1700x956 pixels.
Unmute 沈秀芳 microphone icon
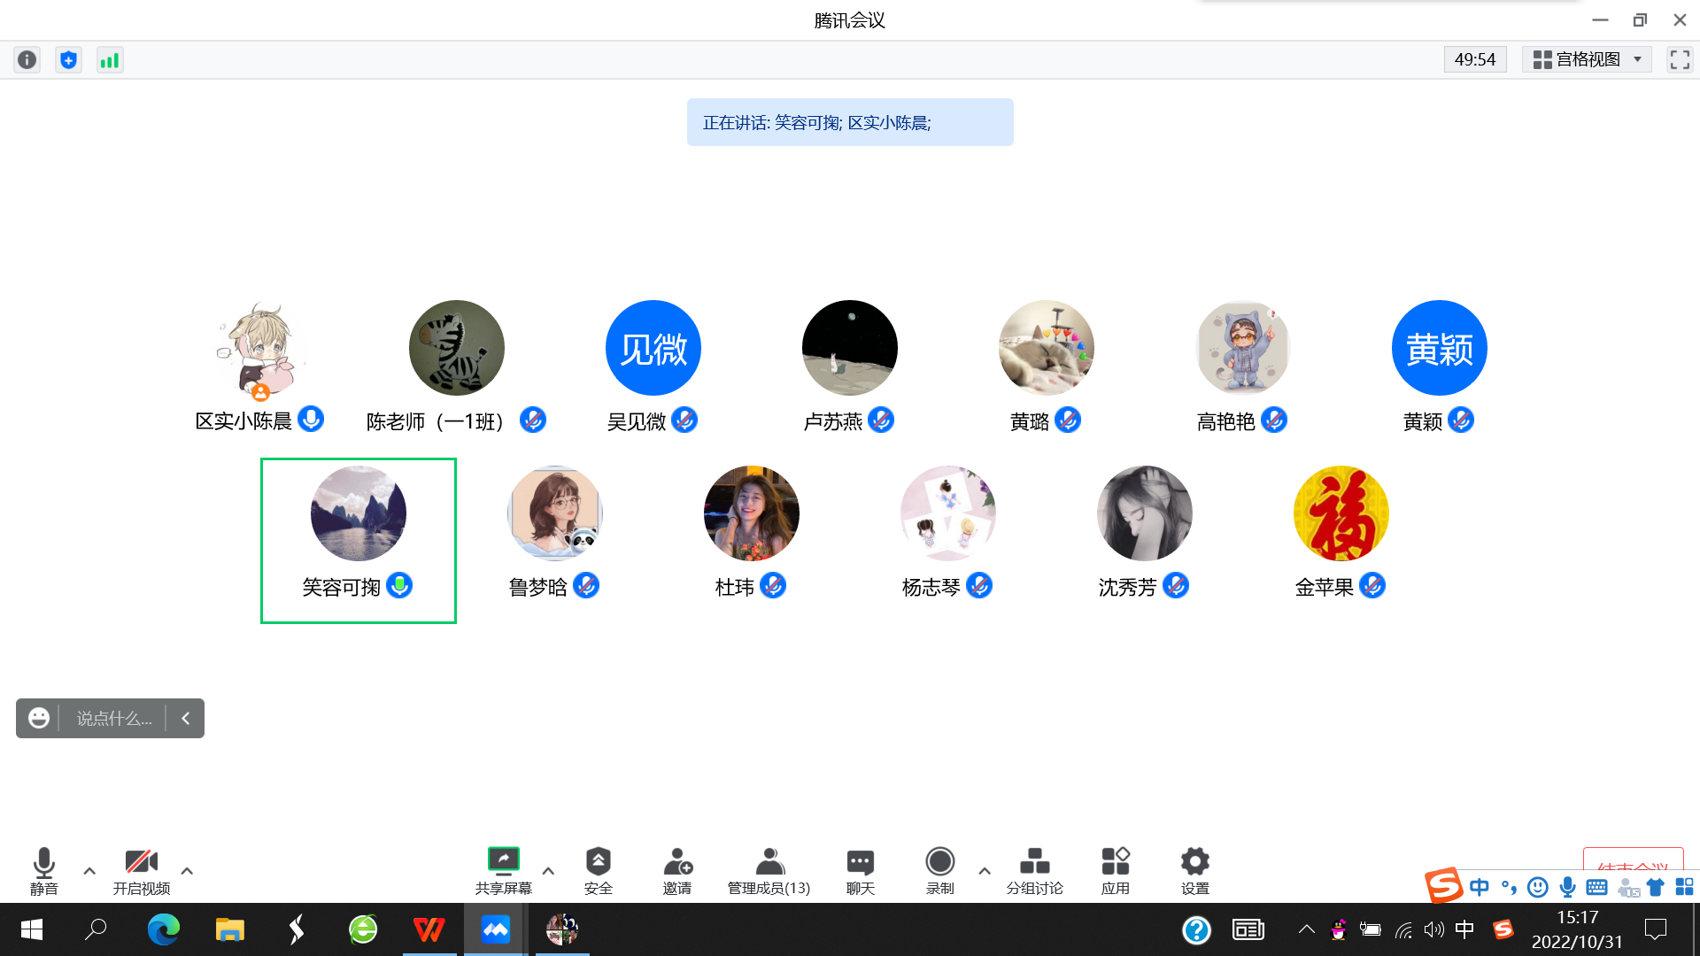[1176, 585]
